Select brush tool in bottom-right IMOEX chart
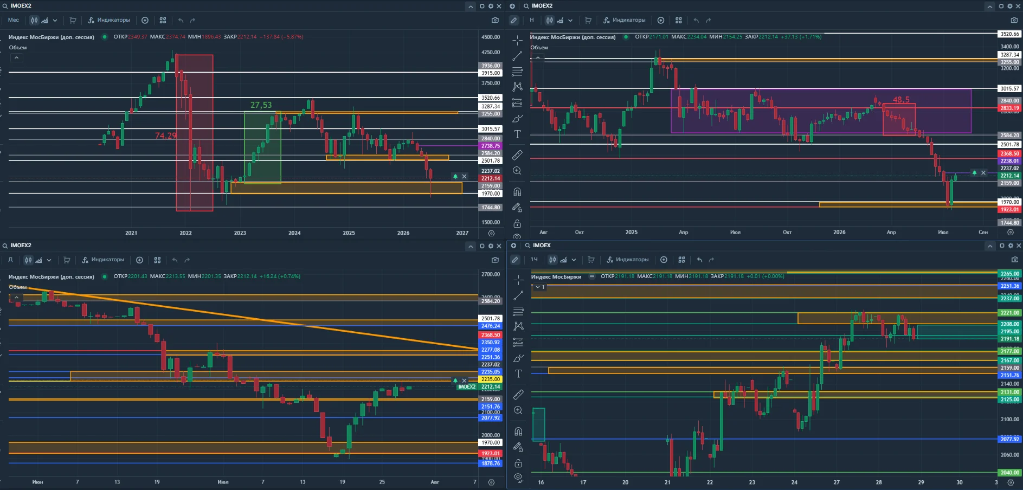This screenshot has height=490, width=1023. pos(518,358)
